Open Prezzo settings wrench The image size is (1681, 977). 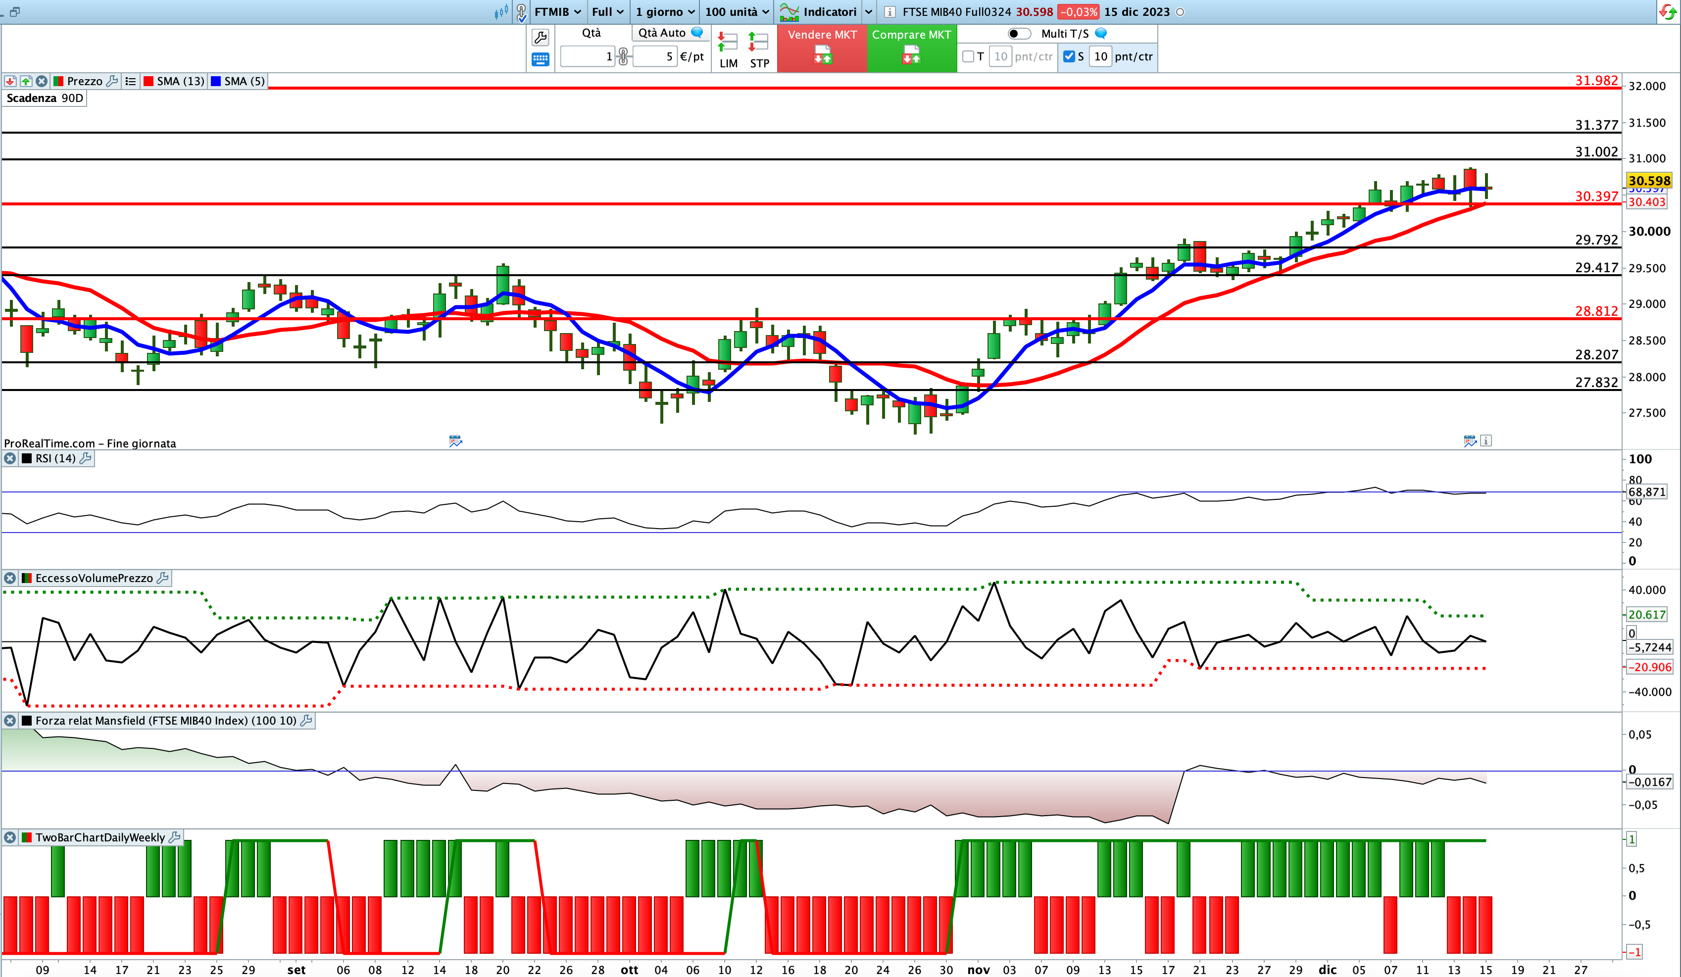(x=112, y=81)
